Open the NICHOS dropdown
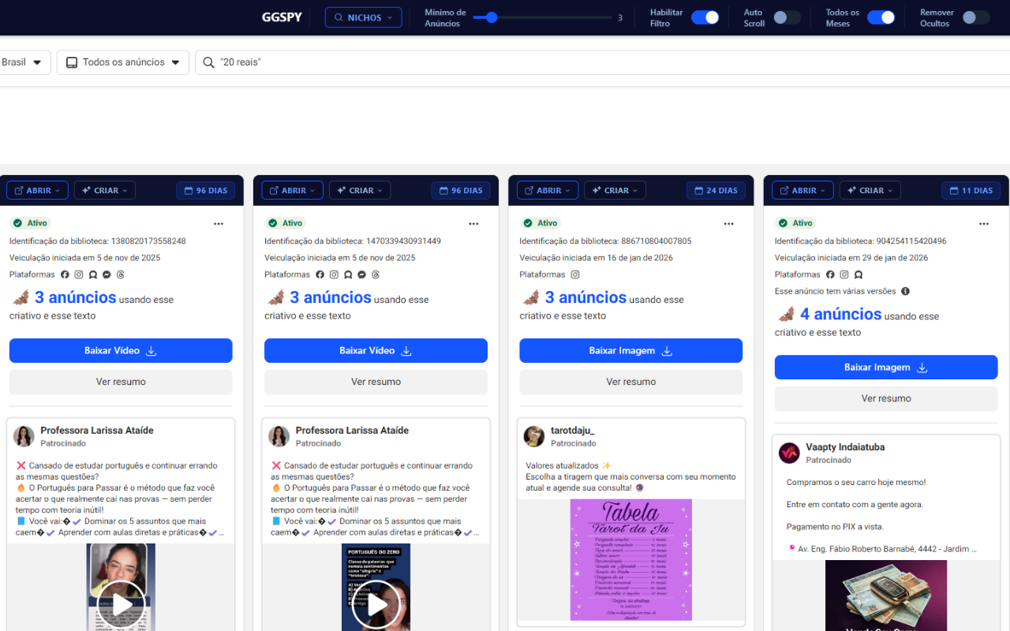Image resolution: width=1010 pixels, height=631 pixels. (363, 17)
